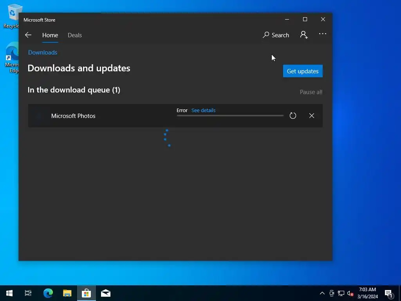Select the Microsoft Edge desktop shortcut
Viewport: 401px width, 301px height.
pos(12,58)
